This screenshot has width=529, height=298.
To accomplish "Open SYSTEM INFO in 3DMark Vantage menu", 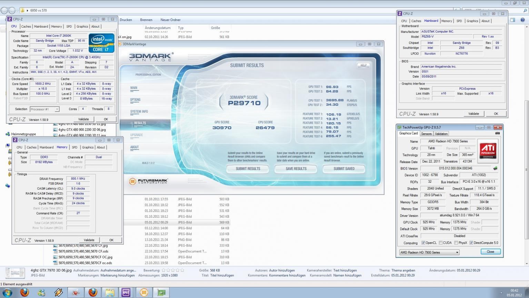I will (139, 112).
